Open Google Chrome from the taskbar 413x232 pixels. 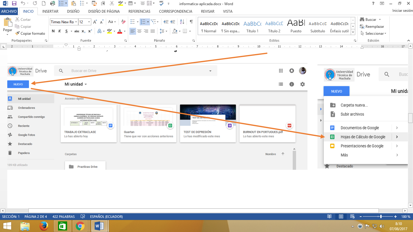click(x=80, y=226)
